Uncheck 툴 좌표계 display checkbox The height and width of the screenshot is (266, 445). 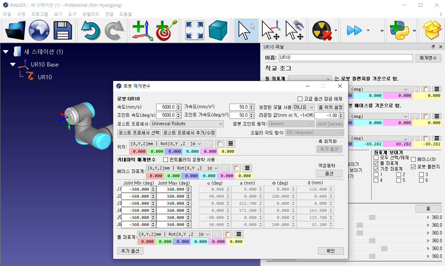pyautogui.click(x=376, y=163)
